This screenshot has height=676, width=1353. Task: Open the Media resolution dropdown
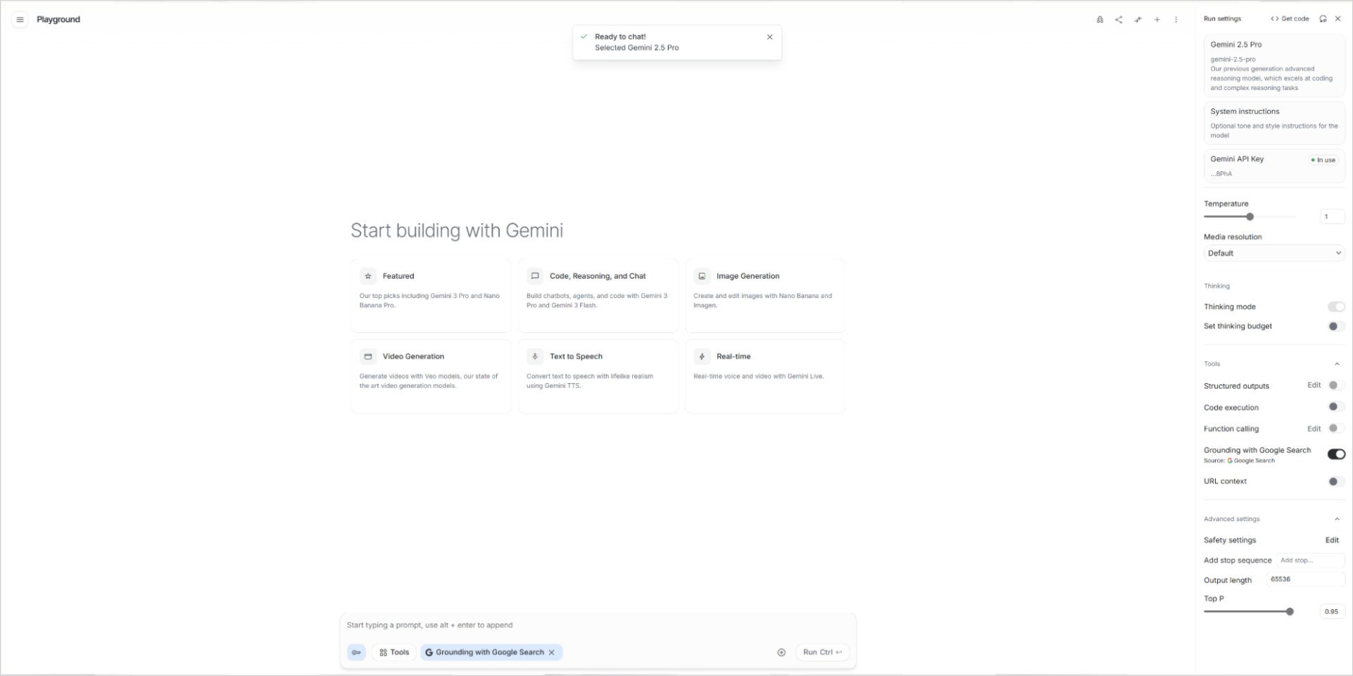(x=1273, y=253)
